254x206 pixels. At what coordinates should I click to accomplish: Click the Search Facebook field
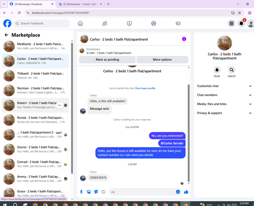(42, 23)
